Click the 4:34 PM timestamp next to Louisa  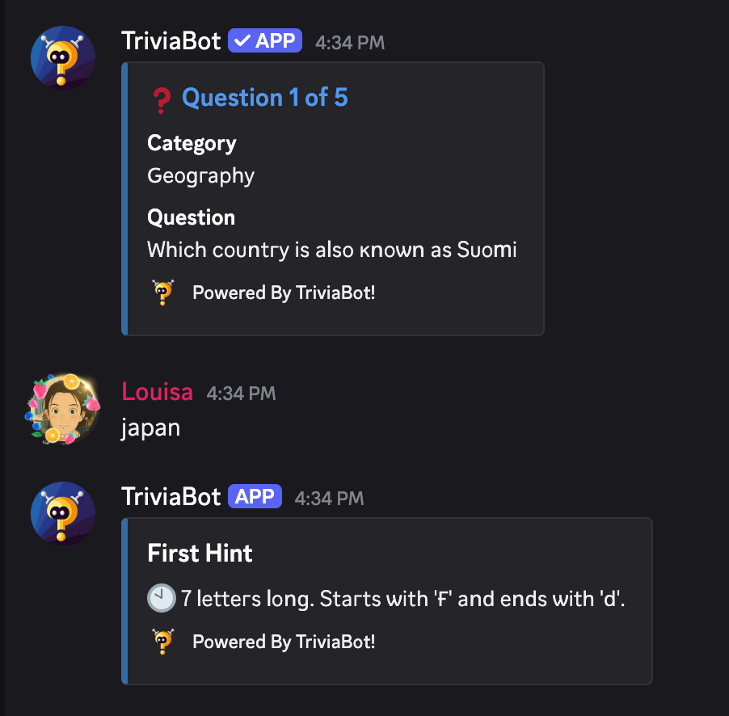(241, 394)
